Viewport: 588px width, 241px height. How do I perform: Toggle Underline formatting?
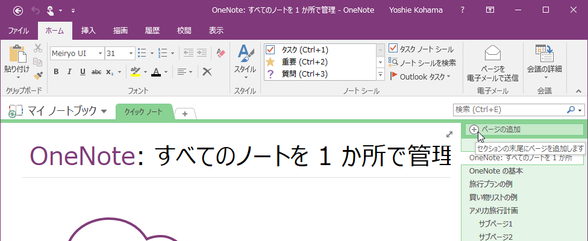[83, 72]
